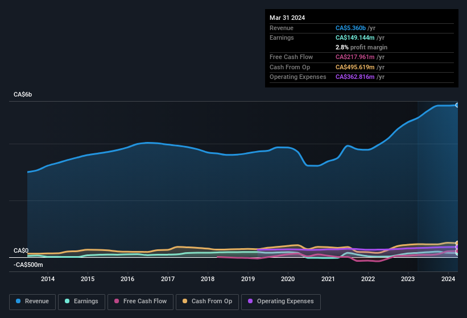Click the Free Cash Flow label in tooltip
The width and height of the screenshot is (467, 318).
(291, 57)
